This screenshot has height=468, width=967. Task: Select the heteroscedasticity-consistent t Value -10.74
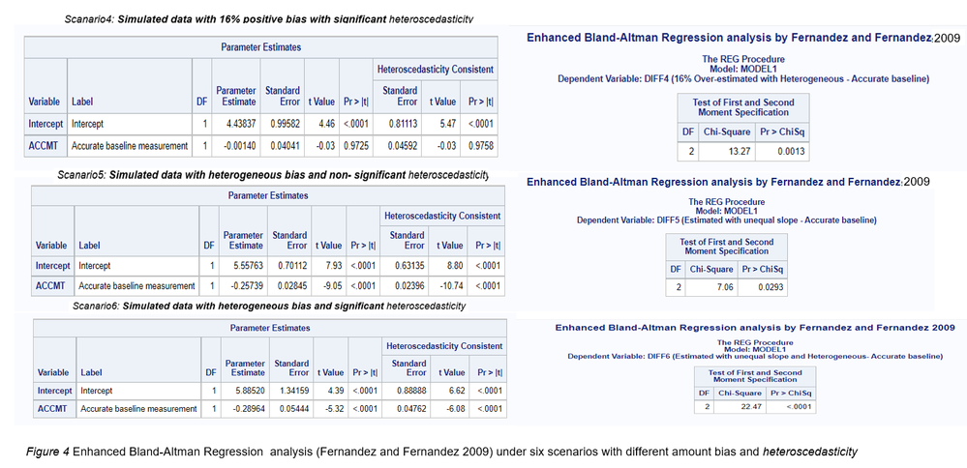(x=449, y=286)
